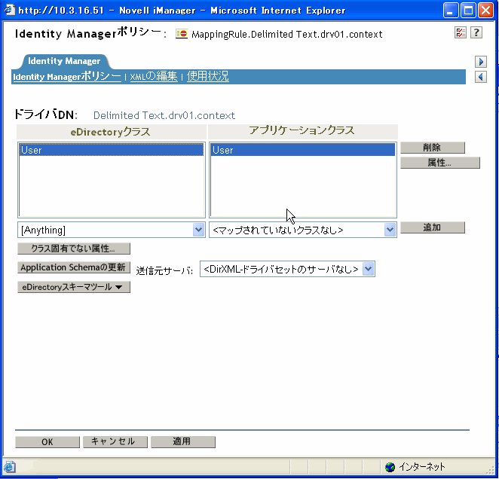
Task: Click the インターネット status bar zone text
Action: point(422,467)
